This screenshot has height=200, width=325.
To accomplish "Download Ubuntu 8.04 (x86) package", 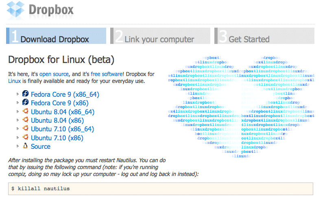I will pyautogui.click(x=57, y=120).
